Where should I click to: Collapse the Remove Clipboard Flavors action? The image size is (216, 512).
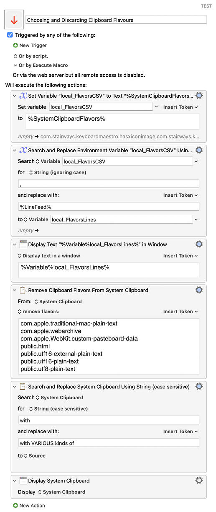15,290
